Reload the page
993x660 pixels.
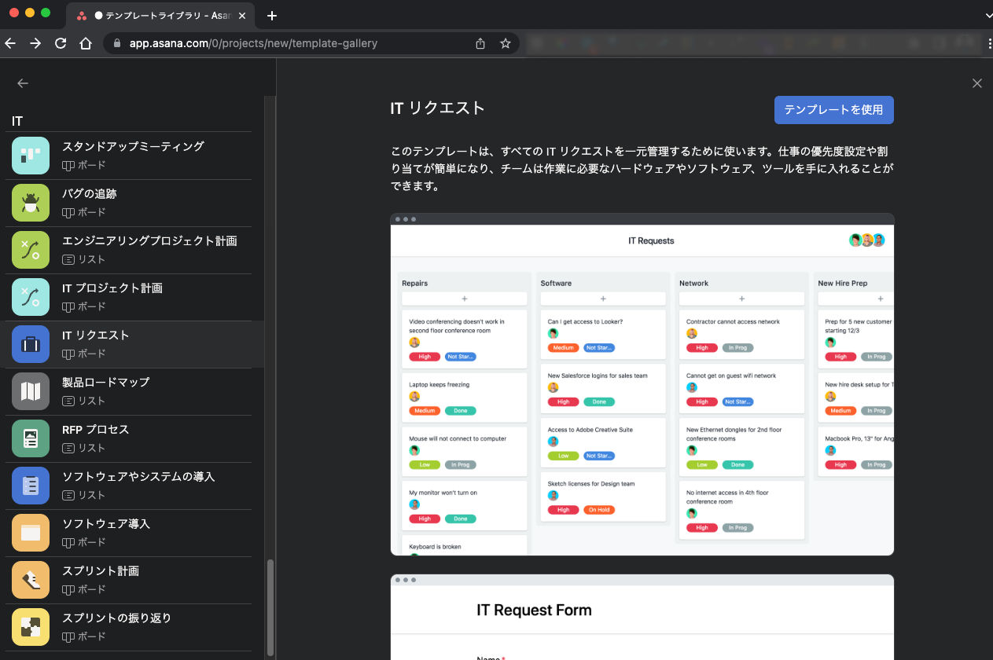coord(61,43)
